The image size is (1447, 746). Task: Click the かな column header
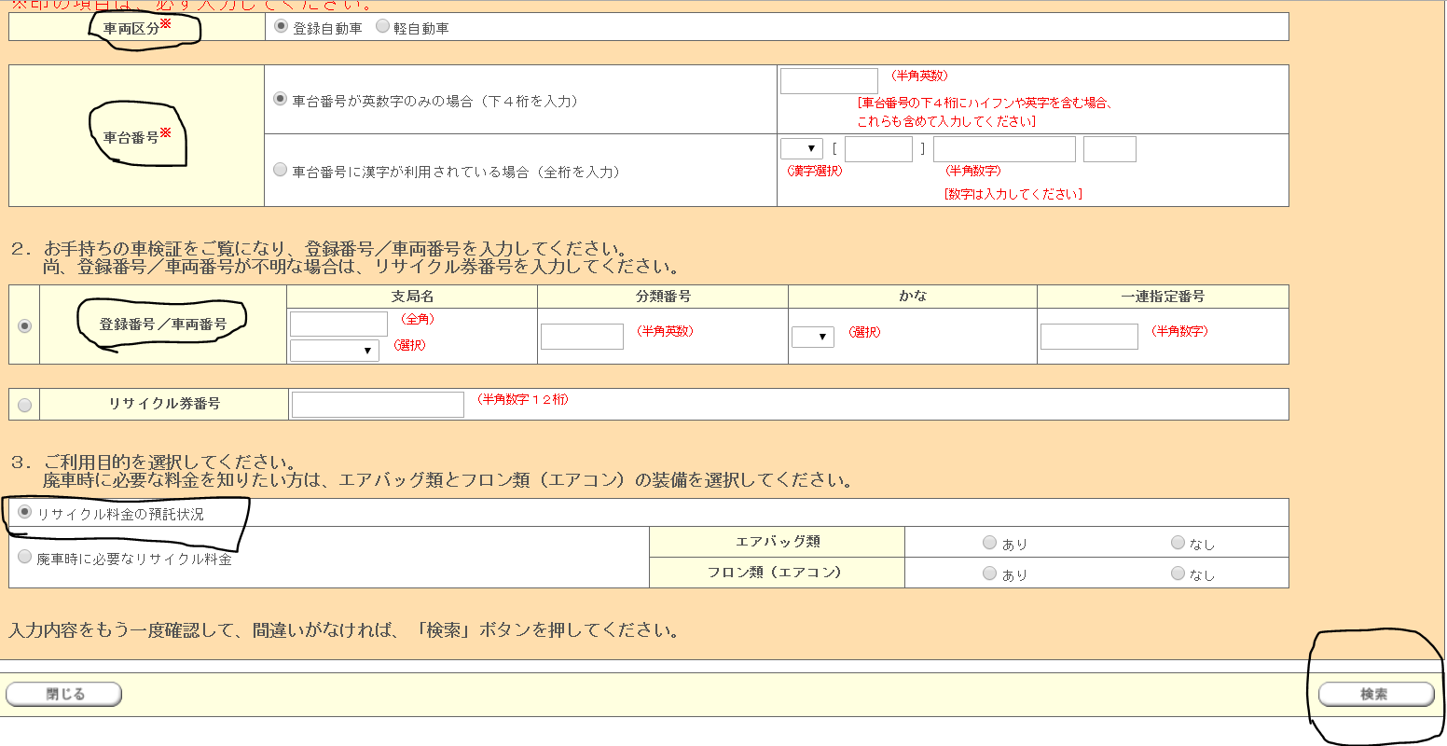(x=913, y=297)
